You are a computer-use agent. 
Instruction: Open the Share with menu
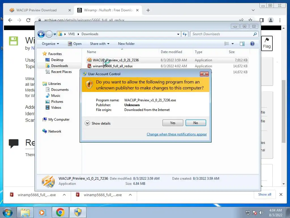point(99,44)
